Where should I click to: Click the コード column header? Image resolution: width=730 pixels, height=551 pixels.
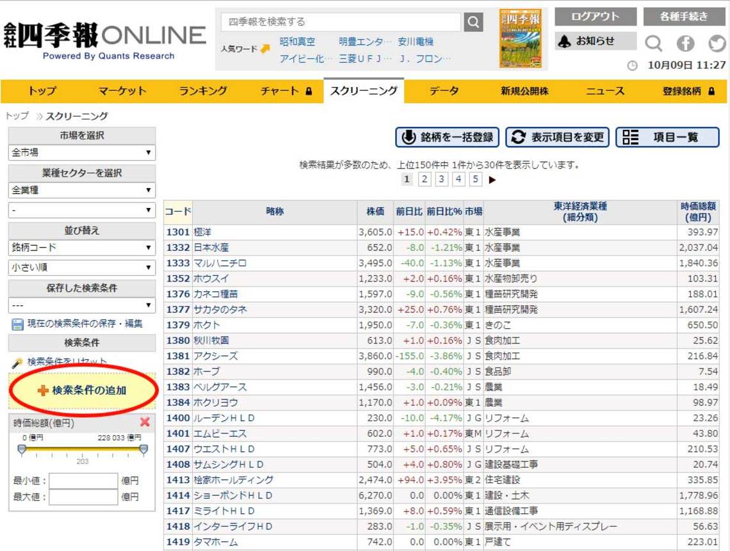tap(178, 211)
